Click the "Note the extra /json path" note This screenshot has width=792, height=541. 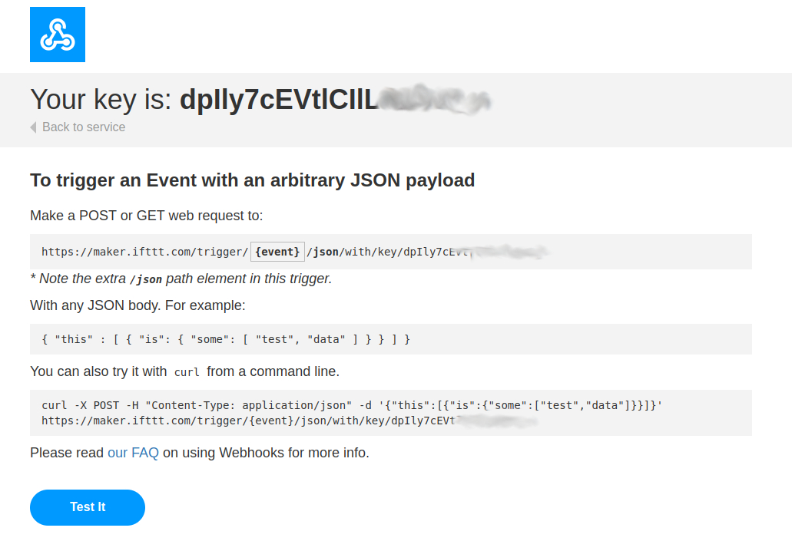[x=181, y=279]
